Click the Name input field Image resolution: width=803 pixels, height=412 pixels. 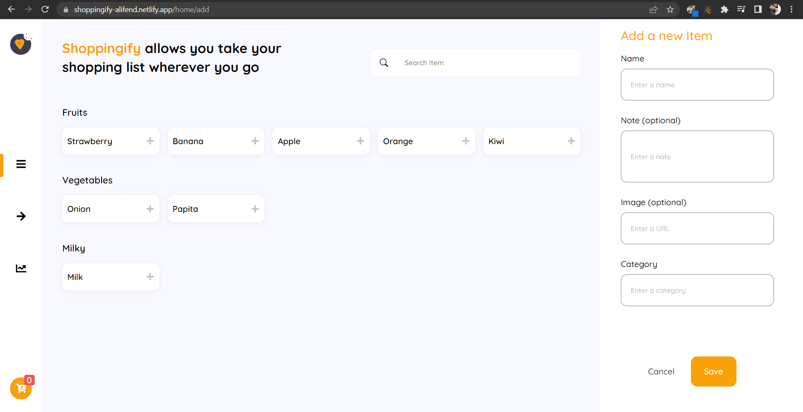tap(697, 85)
